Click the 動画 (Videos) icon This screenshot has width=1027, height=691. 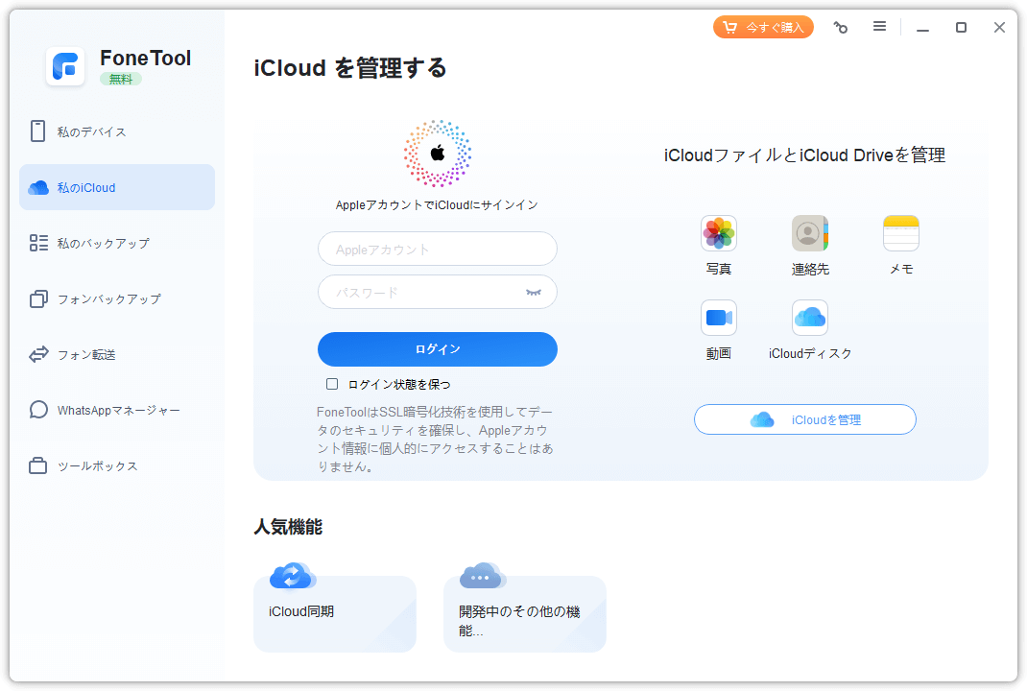718,317
